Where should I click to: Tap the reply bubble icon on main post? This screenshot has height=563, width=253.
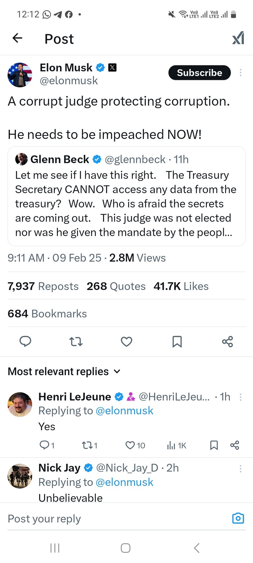point(25,341)
